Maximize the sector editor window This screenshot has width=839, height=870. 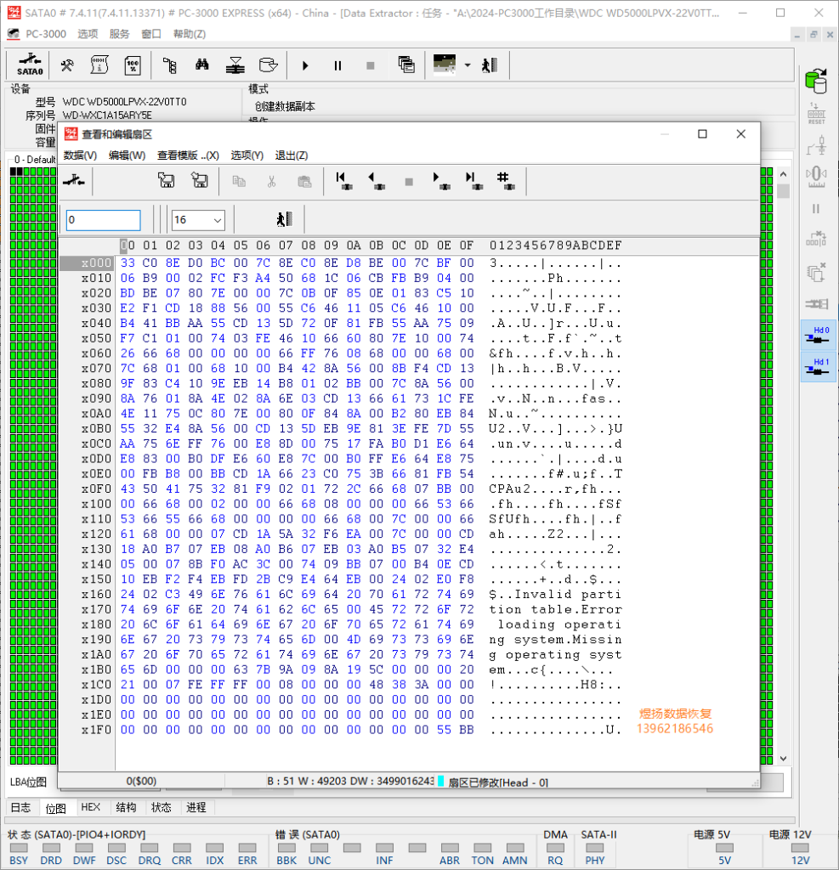click(x=702, y=133)
